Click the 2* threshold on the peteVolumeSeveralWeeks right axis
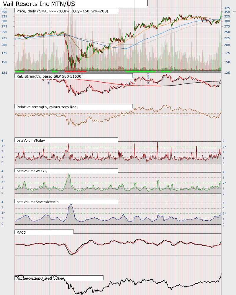236x295 pixels. [x=224, y=214]
